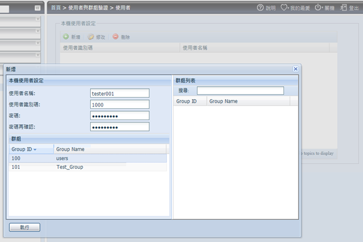The image size is (363, 242).
Task: Expand the fourth sidebar panel plus icon
Action: tap(37, 55)
